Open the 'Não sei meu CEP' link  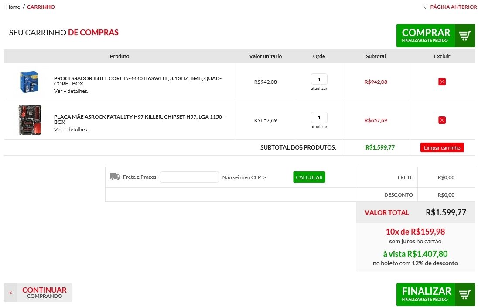click(x=244, y=177)
